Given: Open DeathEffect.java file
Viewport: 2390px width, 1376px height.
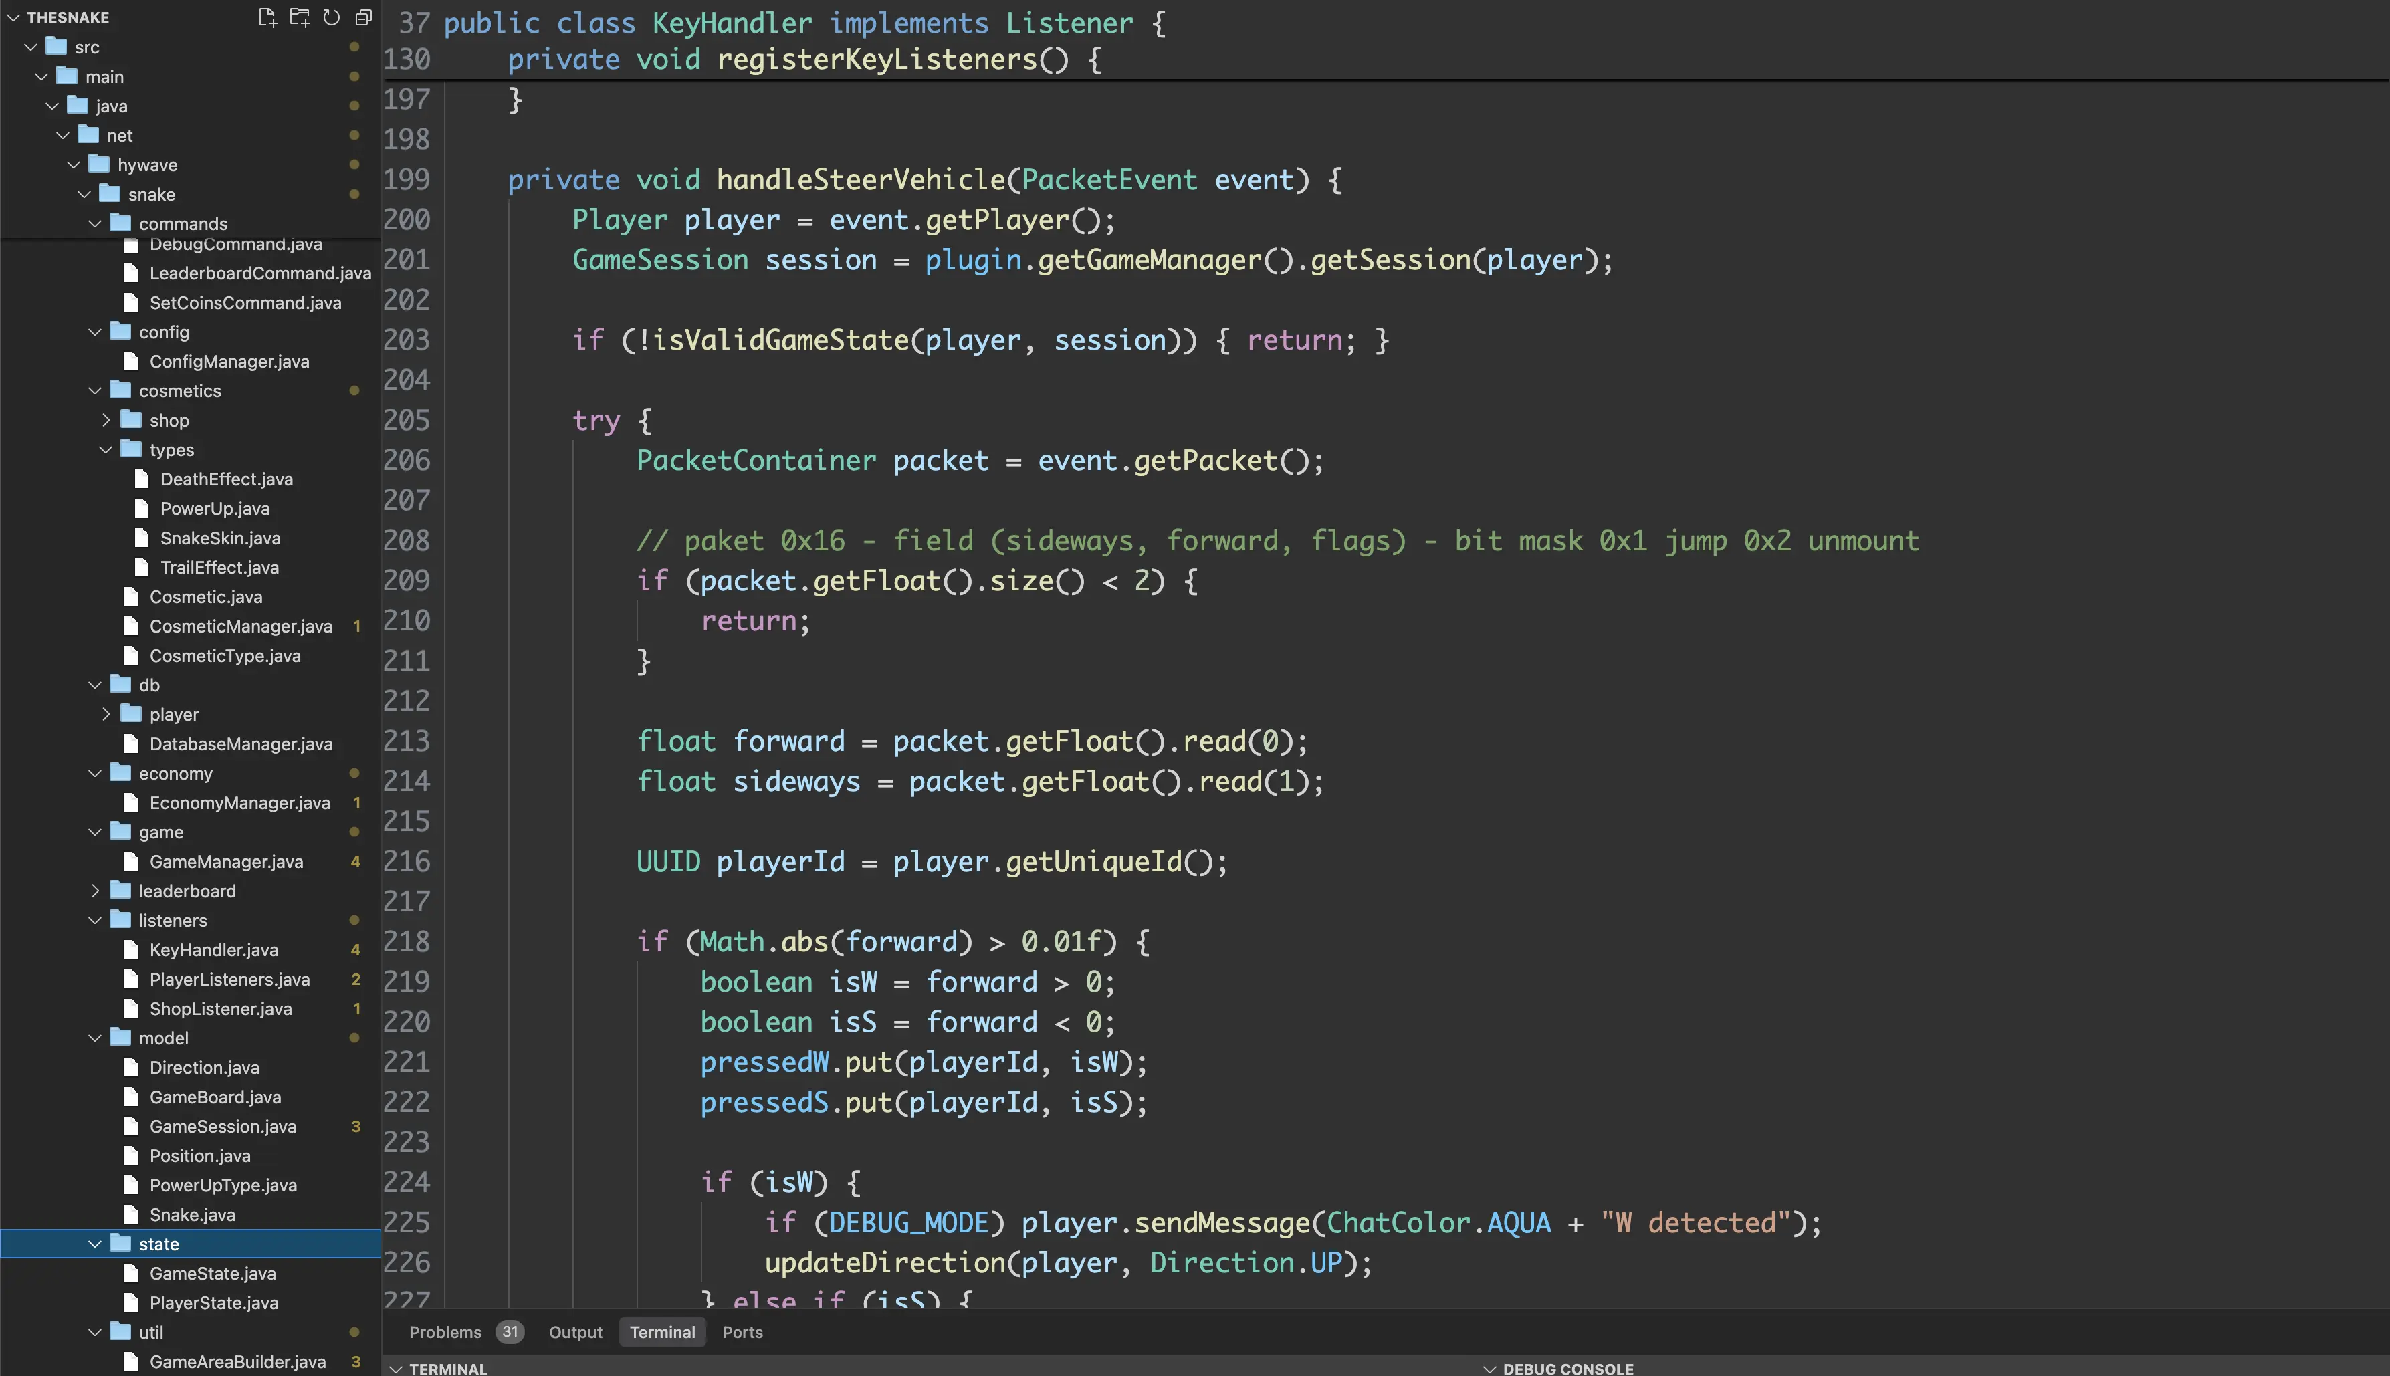Looking at the screenshot, I should 227,479.
